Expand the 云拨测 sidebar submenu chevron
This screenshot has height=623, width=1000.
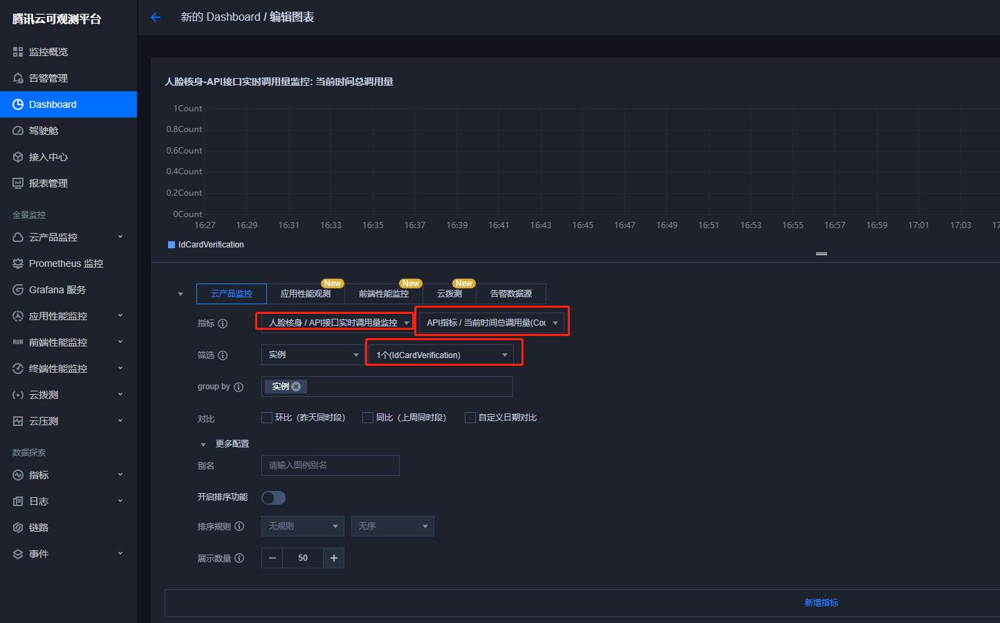(120, 394)
